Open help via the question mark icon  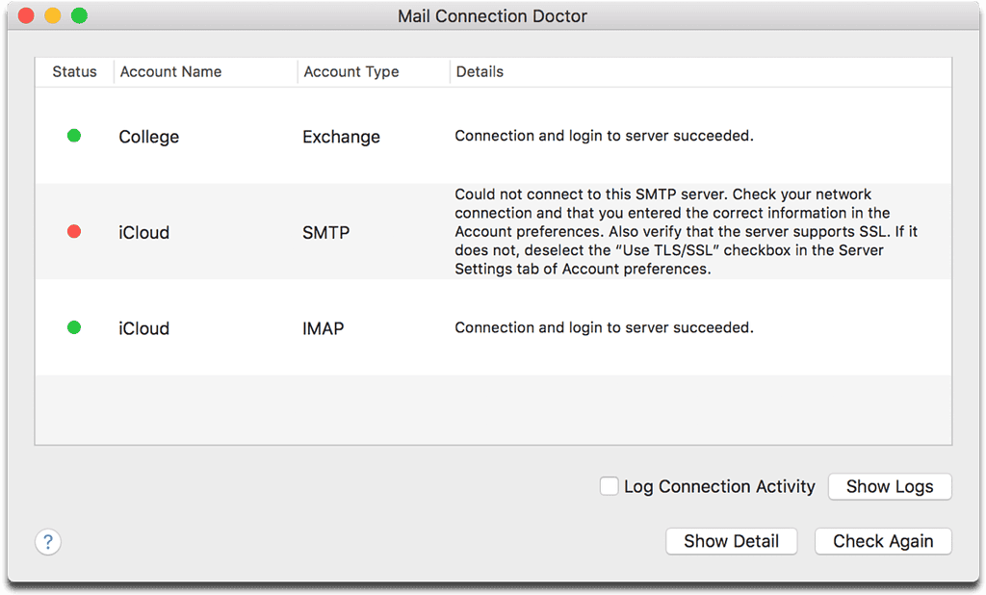point(47,541)
